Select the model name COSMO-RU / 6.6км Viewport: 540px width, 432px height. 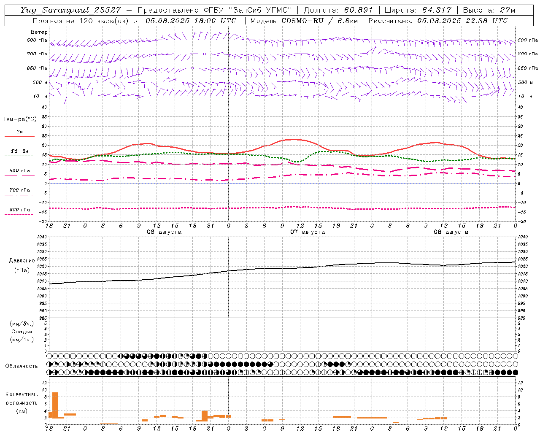pyautogui.click(x=319, y=21)
